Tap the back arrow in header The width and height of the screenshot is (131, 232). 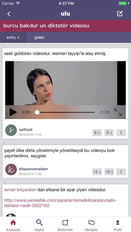(x=9, y=14)
